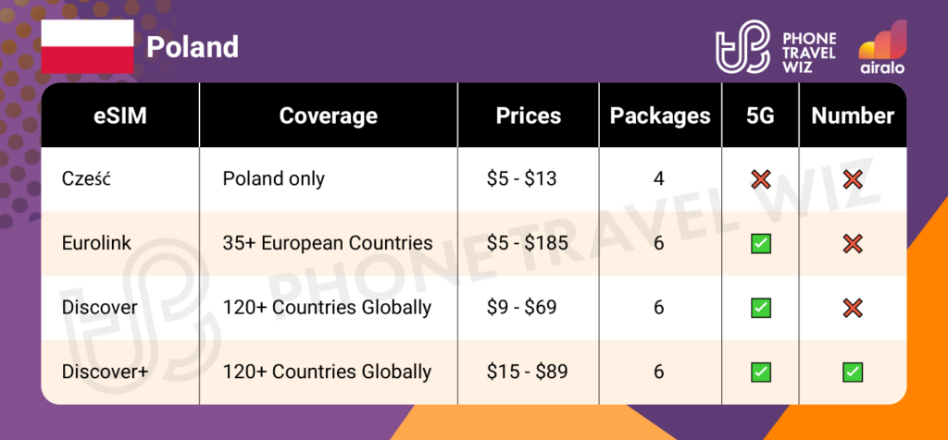This screenshot has height=440, width=948.
Task: Select the Prices column header
Action: pos(528,116)
